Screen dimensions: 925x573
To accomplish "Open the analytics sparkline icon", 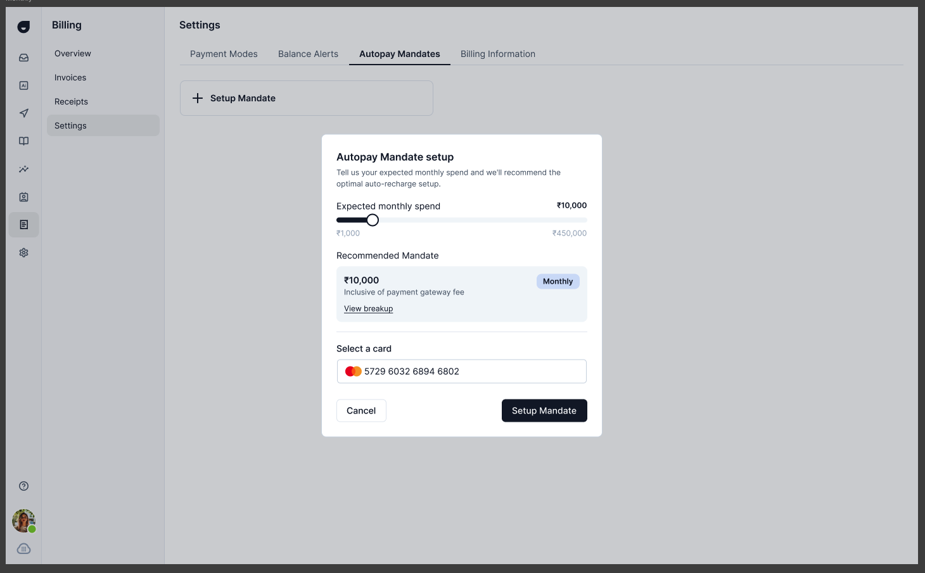I will [x=23, y=169].
